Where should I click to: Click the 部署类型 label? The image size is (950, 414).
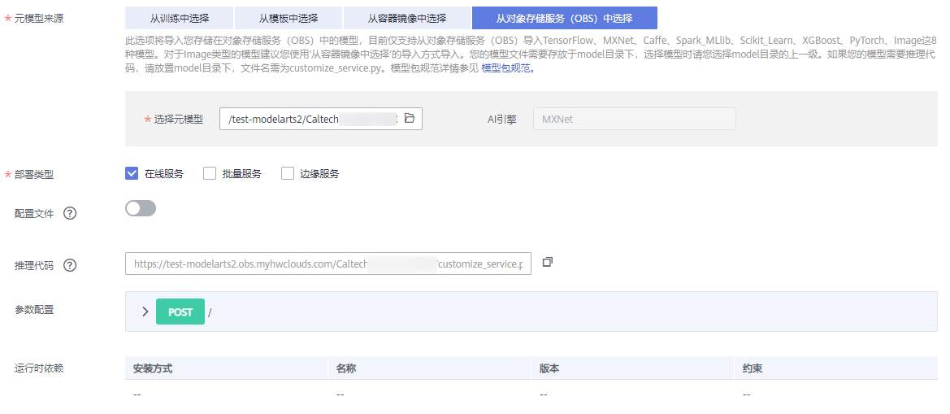33,175
